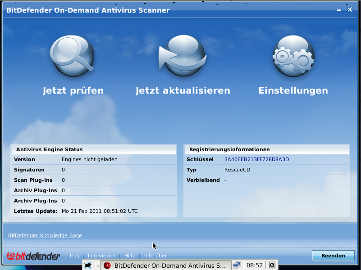Open the Log viewer link

[101, 256]
